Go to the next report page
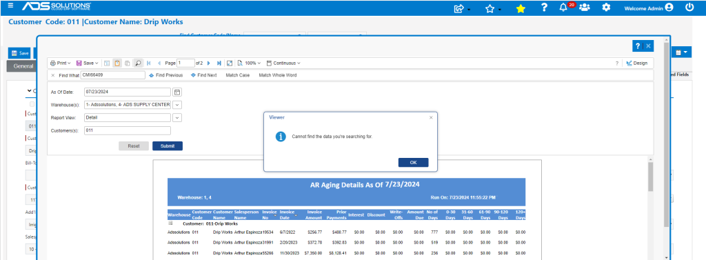The width and height of the screenshot is (706, 260). [x=208, y=63]
